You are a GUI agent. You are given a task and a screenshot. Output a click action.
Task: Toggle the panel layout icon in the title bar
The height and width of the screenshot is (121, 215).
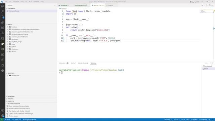pyautogui.click(x=193, y=2)
